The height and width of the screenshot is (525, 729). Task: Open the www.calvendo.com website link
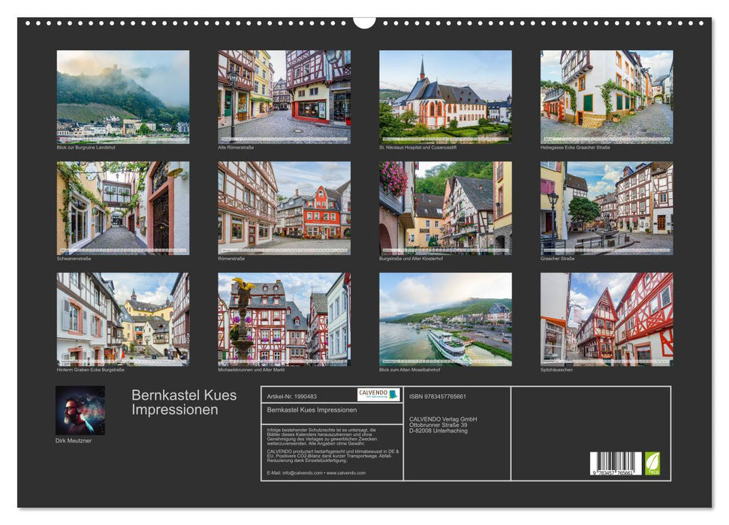346,473
